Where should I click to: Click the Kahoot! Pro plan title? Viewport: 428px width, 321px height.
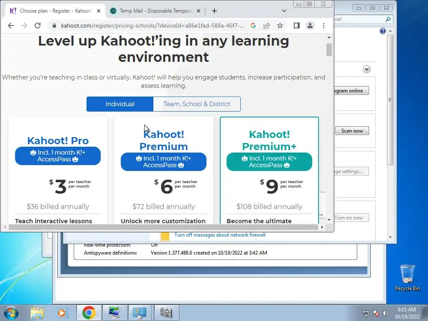coord(58,140)
